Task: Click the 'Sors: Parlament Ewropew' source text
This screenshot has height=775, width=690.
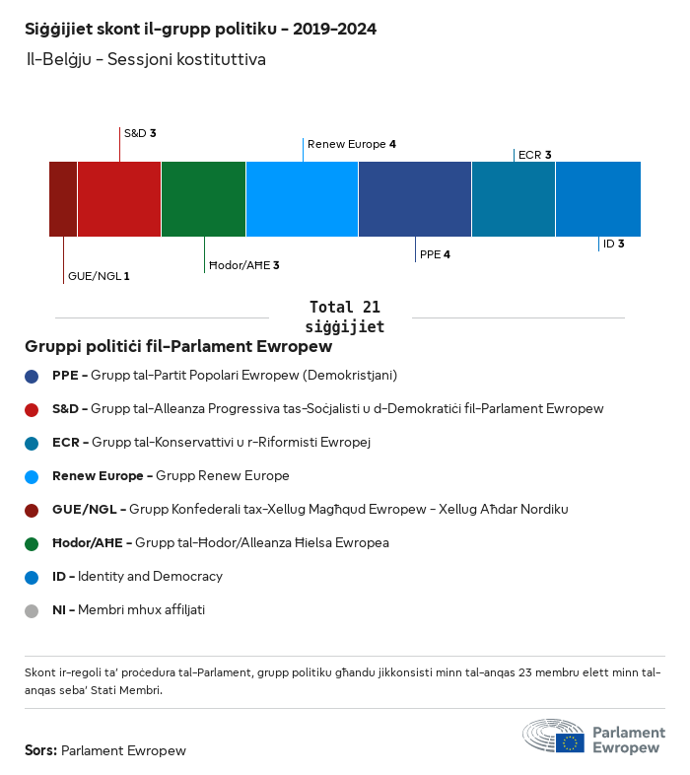Action: click(x=105, y=750)
